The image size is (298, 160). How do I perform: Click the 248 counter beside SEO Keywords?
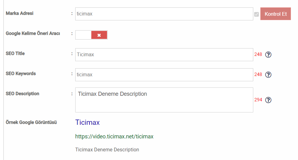pyautogui.click(x=258, y=75)
